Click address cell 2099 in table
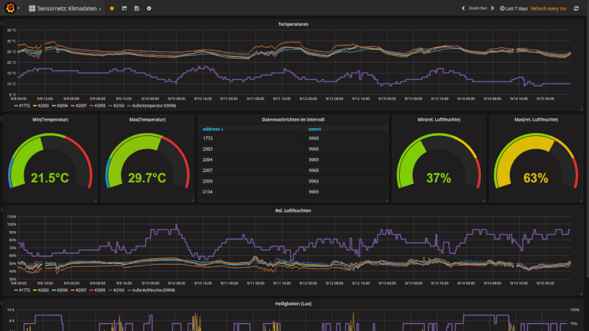Screen dimensions: 589x331 pyautogui.click(x=208, y=181)
